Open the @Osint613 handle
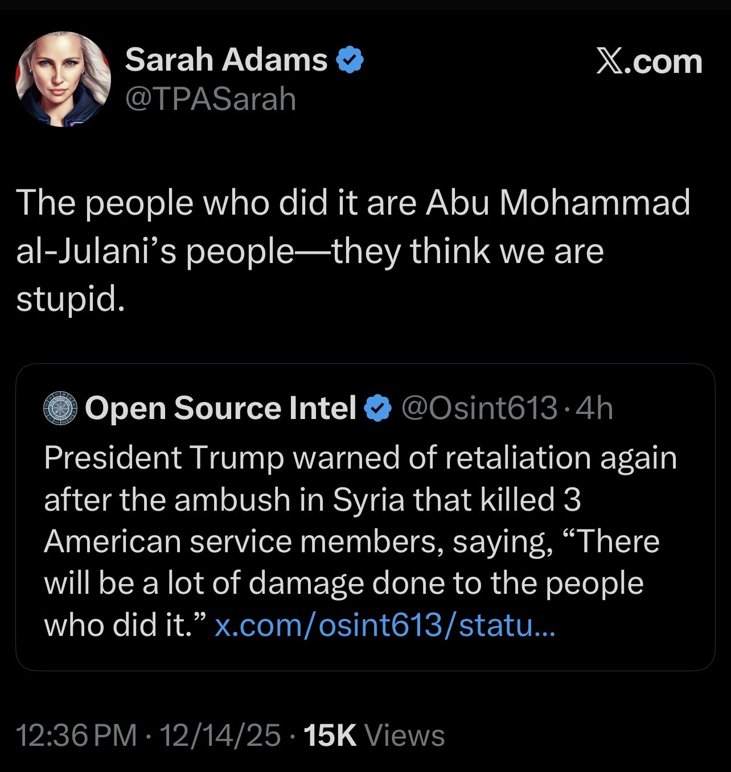The height and width of the screenshot is (772, 731). pos(479,409)
